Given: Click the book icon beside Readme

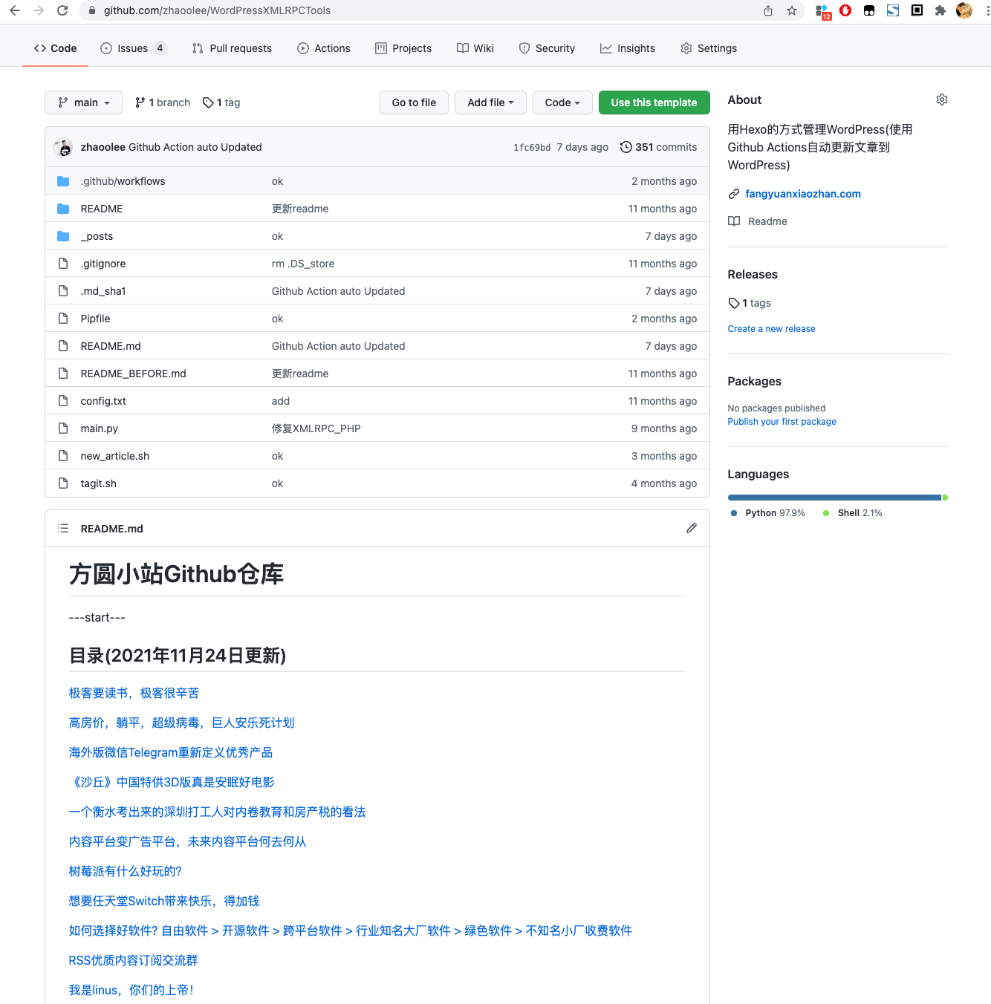Looking at the screenshot, I should [734, 221].
